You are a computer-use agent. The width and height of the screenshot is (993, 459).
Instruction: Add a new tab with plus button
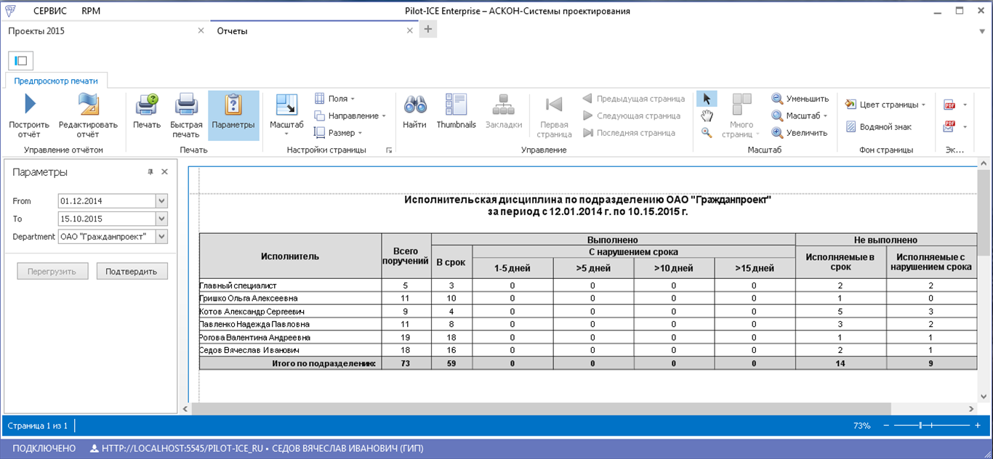(x=428, y=30)
